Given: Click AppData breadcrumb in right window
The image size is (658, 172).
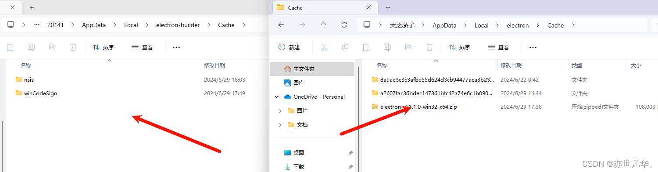Looking at the screenshot, I should tap(444, 25).
